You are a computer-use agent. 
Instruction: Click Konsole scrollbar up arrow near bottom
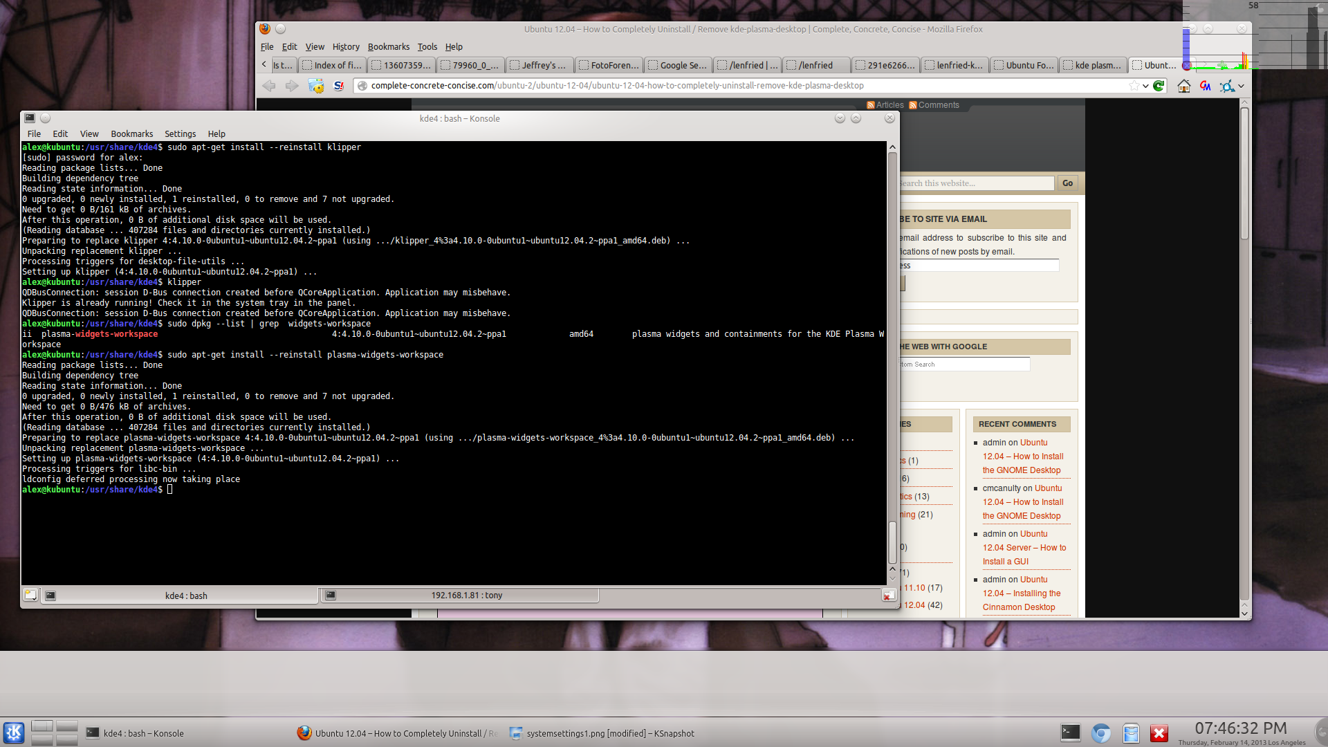(x=892, y=569)
